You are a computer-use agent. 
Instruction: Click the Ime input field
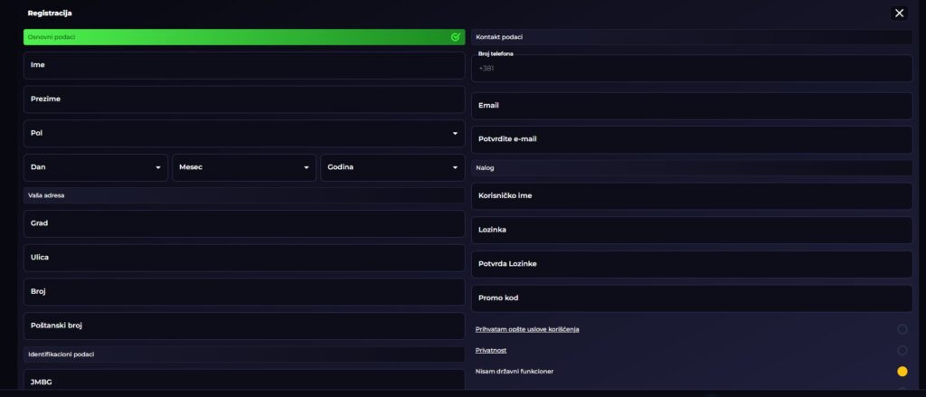[244, 65]
